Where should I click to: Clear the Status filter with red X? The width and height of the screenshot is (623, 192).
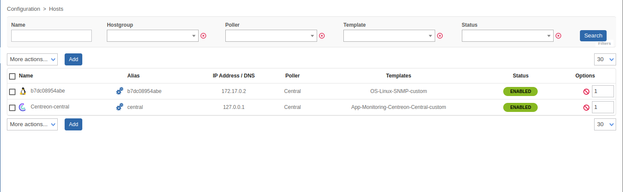click(x=558, y=36)
